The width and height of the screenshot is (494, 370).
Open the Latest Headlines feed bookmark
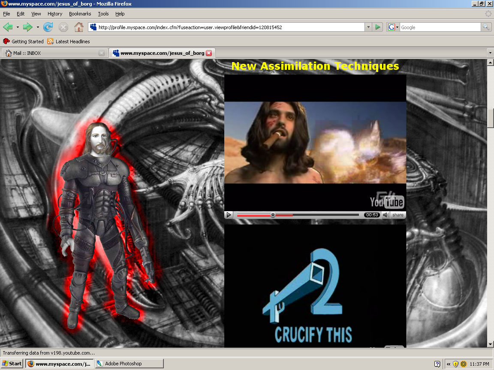pos(69,41)
